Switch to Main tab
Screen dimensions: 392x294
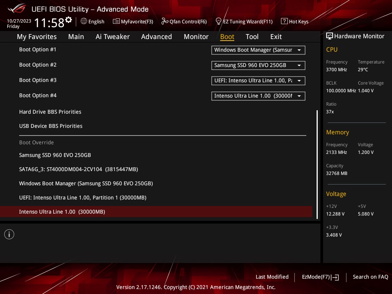coord(76,37)
